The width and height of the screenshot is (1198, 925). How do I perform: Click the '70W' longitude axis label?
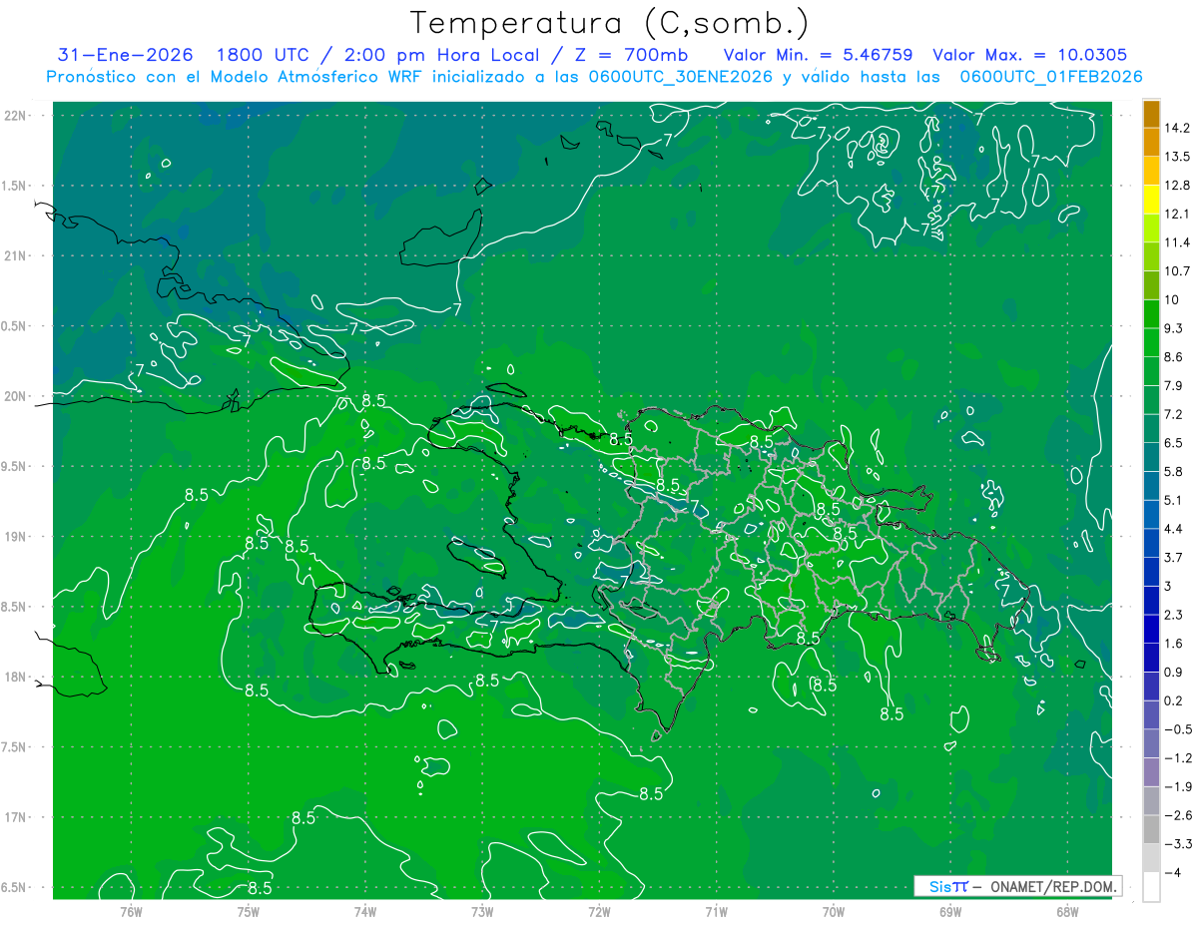coord(834,911)
